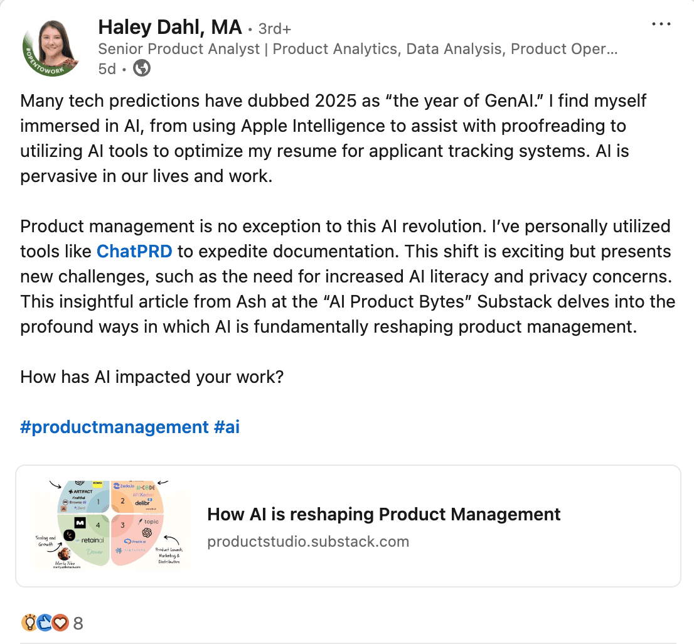
Task: Click the Haley Dahl, MA profile name
Action: click(x=169, y=27)
